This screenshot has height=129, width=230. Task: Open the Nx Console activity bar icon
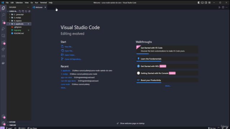pos(3,56)
